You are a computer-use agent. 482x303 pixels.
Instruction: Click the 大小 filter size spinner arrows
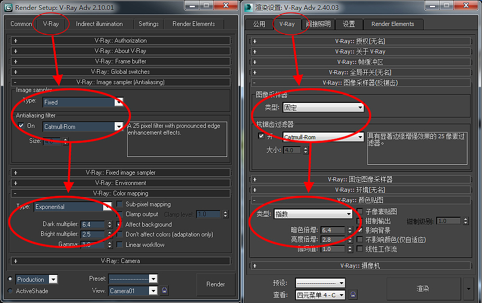coord(305,150)
